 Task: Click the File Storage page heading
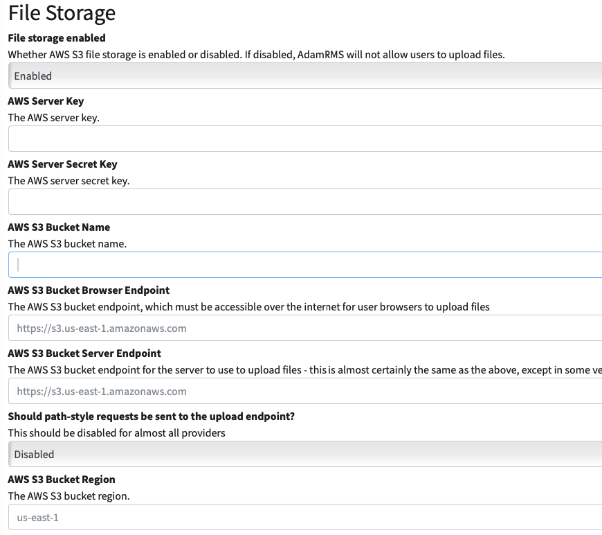(61, 13)
